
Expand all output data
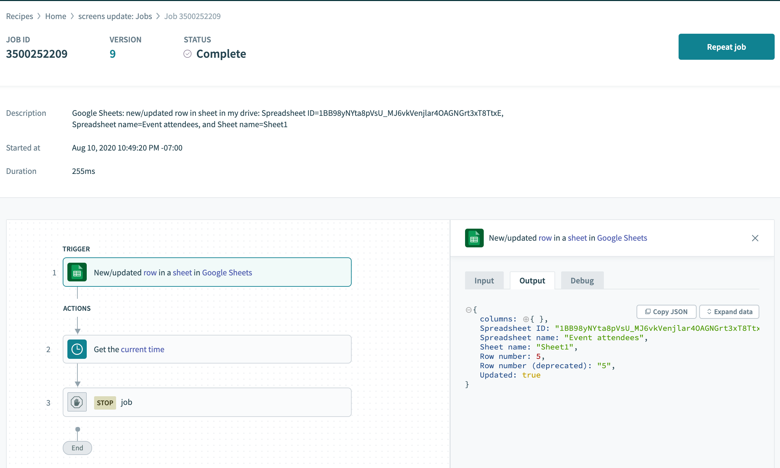tap(729, 311)
